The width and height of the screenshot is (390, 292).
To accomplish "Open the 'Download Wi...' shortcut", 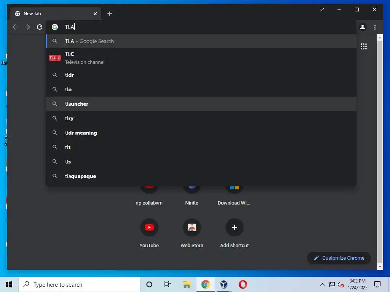I will pos(234,196).
